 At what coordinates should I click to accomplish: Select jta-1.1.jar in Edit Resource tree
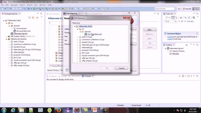point(85,53)
